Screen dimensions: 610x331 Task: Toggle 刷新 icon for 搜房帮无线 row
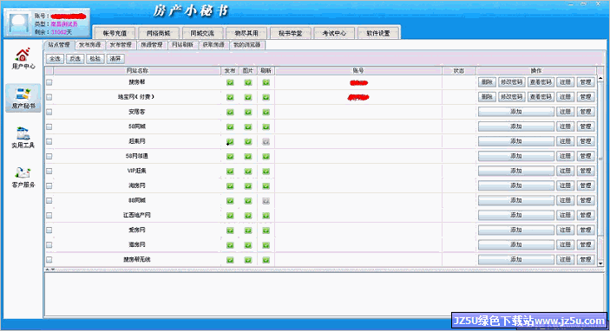click(x=266, y=260)
